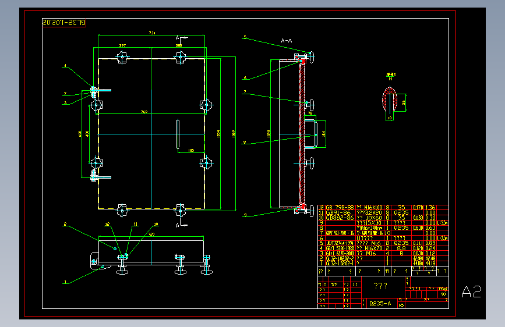Select the Q235 material cell in row 11

tap(401, 213)
